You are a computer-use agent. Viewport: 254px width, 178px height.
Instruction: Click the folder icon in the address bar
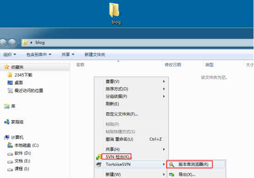25,43
